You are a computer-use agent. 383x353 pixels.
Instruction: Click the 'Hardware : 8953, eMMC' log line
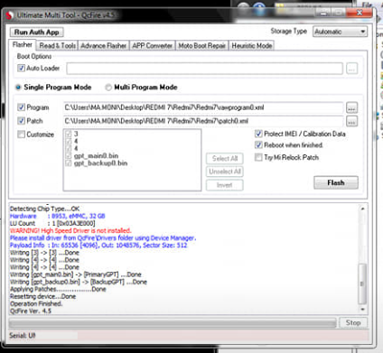58,216
